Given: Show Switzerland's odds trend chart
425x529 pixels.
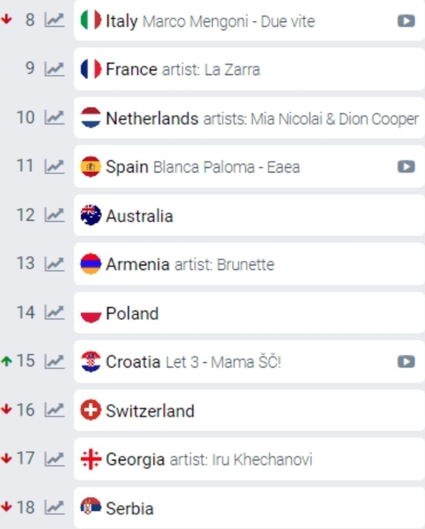Looking at the screenshot, I should click(54, 410).
